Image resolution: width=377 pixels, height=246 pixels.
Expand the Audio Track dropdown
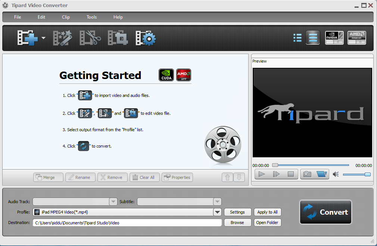point(113,201)
